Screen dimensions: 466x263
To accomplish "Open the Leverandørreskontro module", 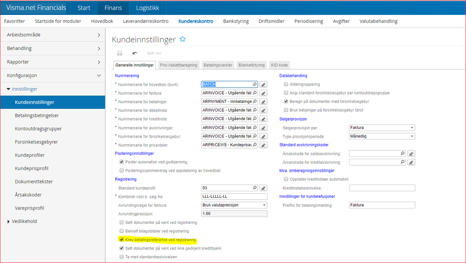I will point(146,21).
